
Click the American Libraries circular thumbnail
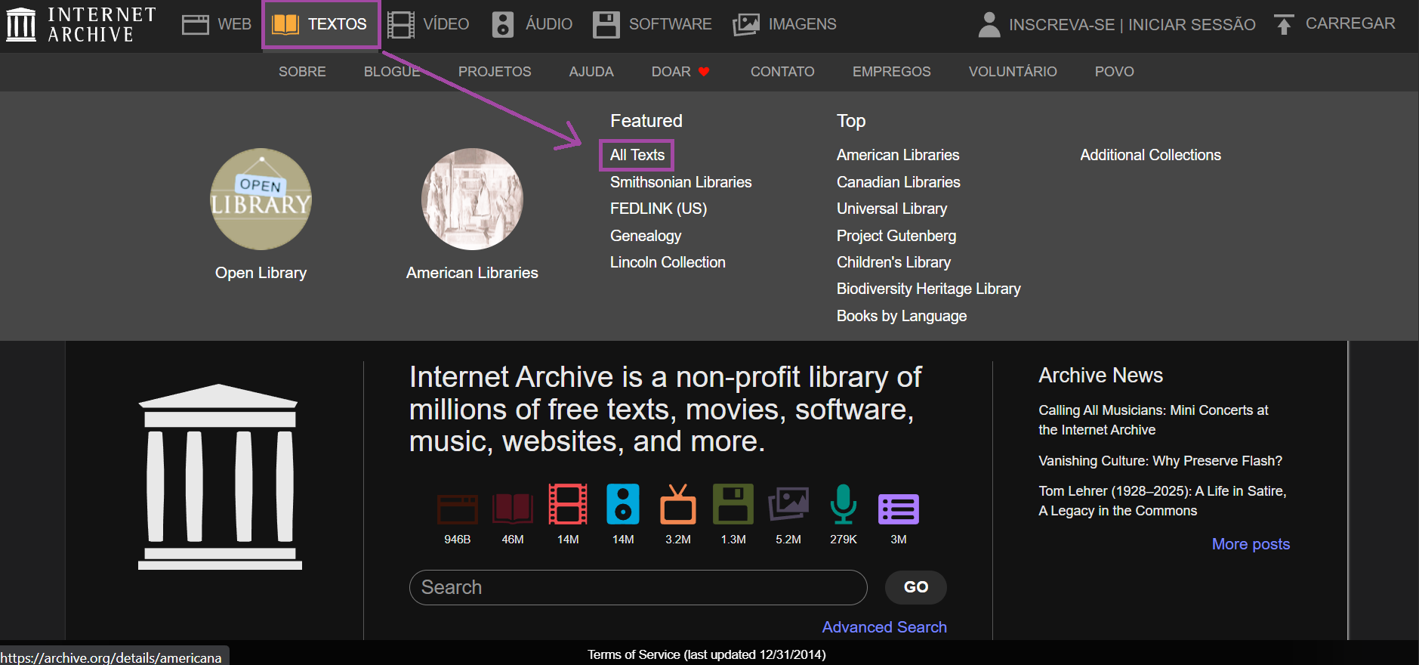(x=472, y=199)
